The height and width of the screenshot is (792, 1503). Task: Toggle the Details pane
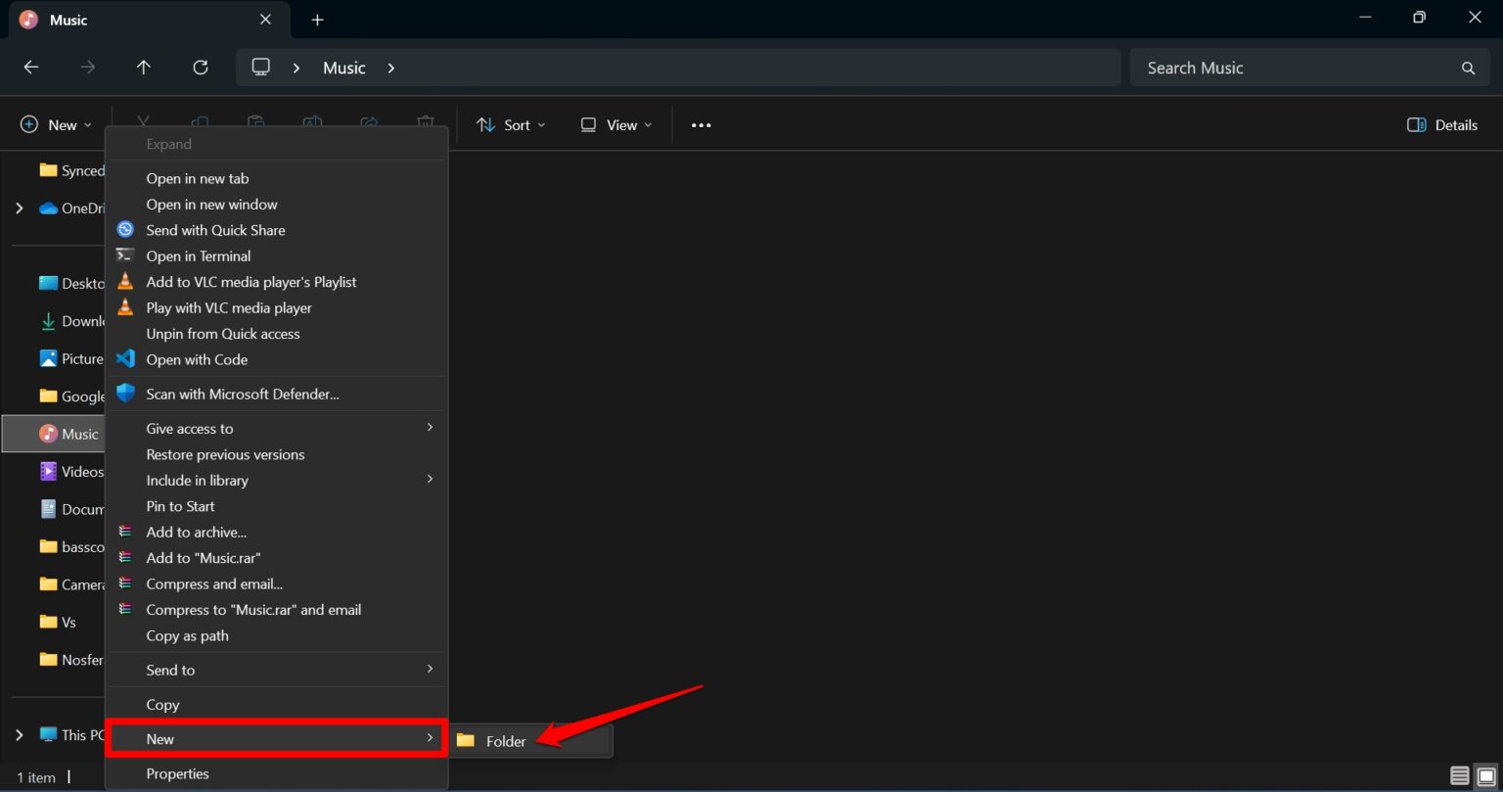(x=1440, y=124)
